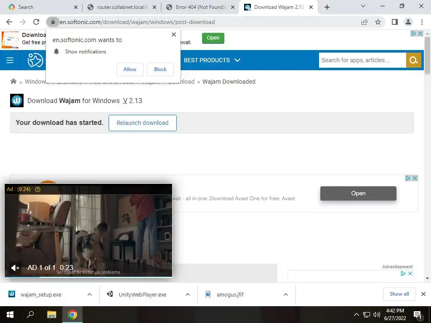Click the share page icon in address bar

[x=364, y=22]
